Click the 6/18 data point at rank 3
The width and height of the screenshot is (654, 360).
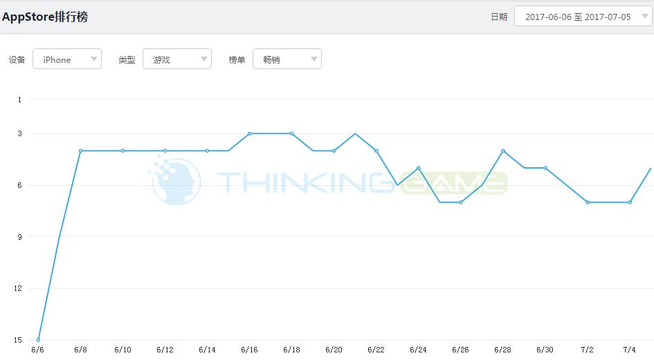291,133
